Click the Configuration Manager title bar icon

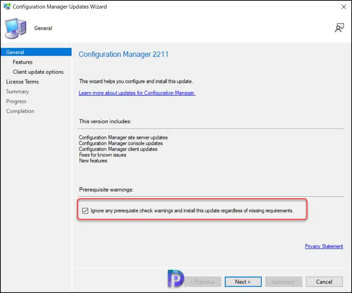point(7,6)
